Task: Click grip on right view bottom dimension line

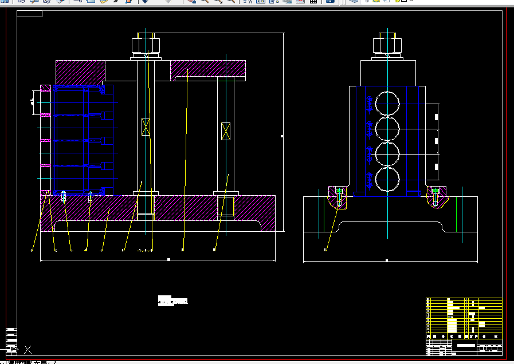Action: pyautogui.click(x=387, y=260)
